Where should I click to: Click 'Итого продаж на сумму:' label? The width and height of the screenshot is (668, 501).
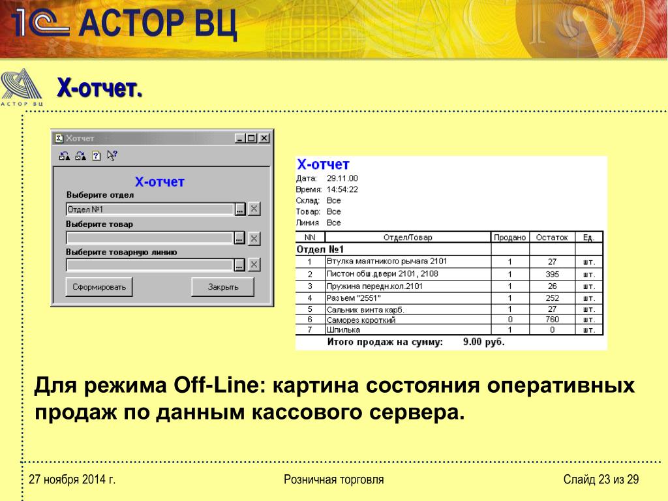click(385, 342)
